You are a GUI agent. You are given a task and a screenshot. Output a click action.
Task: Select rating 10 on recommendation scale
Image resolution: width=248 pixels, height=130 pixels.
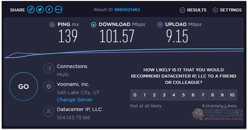232,95
